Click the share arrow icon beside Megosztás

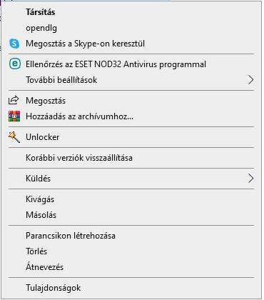pos(14,100)
